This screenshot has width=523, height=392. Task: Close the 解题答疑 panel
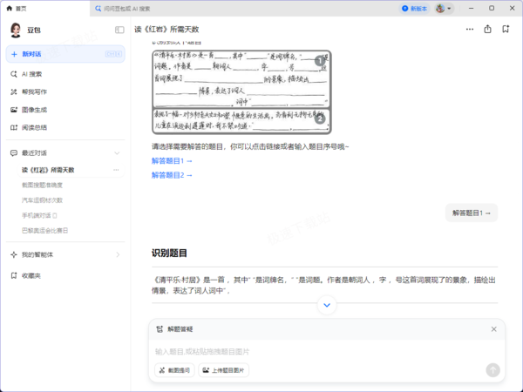tap(493, 329)
